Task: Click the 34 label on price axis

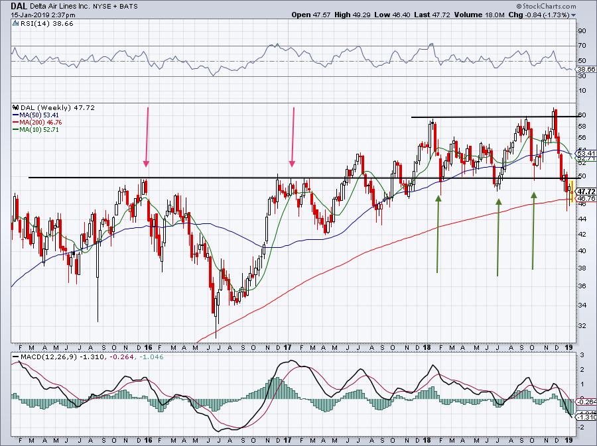Action: coord(582,305)
